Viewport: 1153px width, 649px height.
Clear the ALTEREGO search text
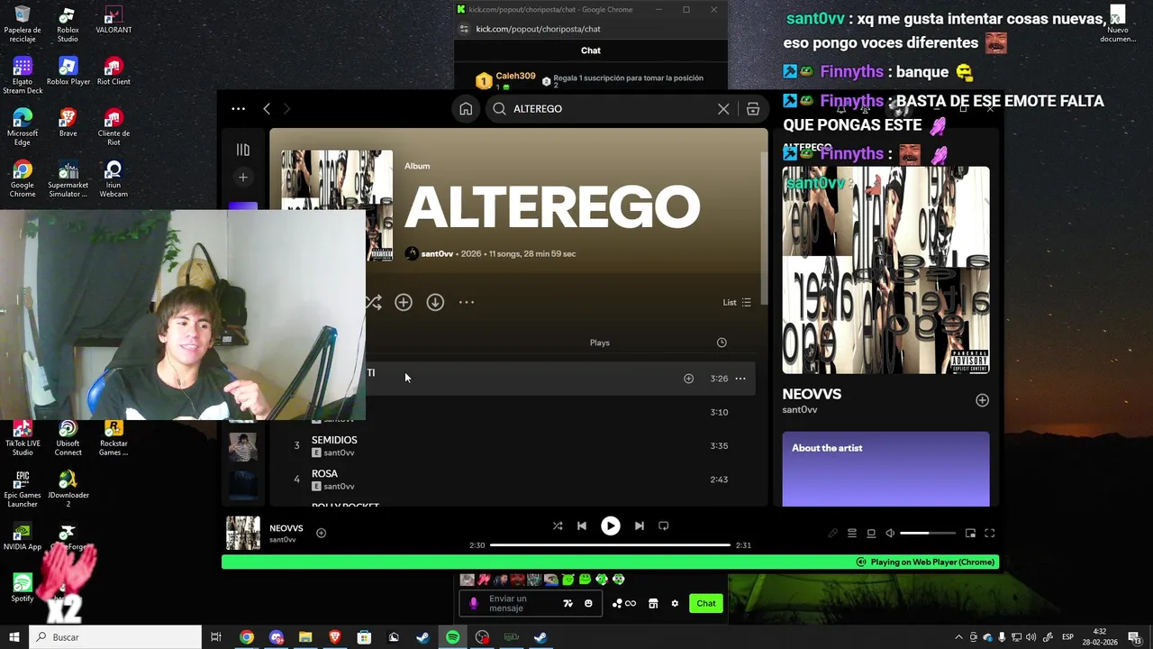(723, 109)
